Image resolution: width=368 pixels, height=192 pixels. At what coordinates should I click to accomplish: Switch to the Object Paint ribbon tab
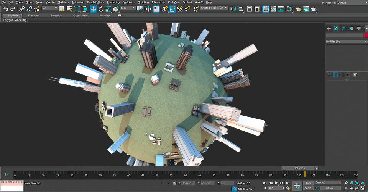81,15
